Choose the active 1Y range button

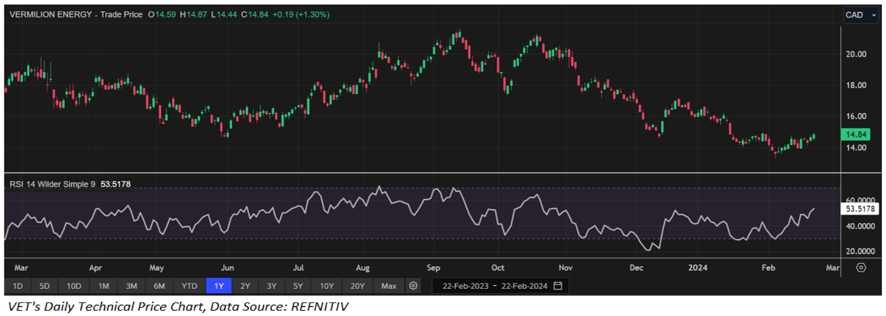pyautogui.click(x=218, y=286)
